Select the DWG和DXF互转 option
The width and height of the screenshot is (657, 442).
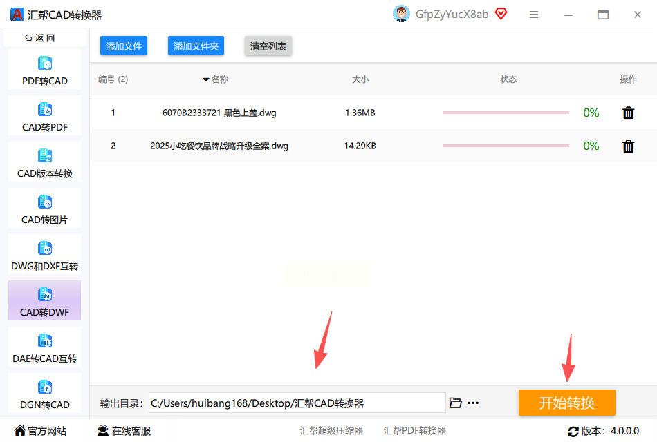[x=44, y=254]
